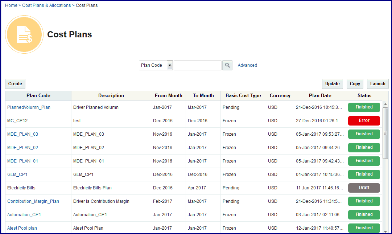Click the search magnifier icon
The width and height of the screenshot is (392, 234).
(227, 65)
